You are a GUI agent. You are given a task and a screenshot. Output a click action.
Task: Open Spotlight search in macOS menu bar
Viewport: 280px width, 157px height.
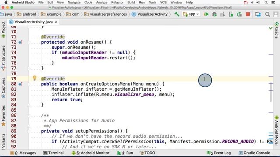tap(266, 3)
